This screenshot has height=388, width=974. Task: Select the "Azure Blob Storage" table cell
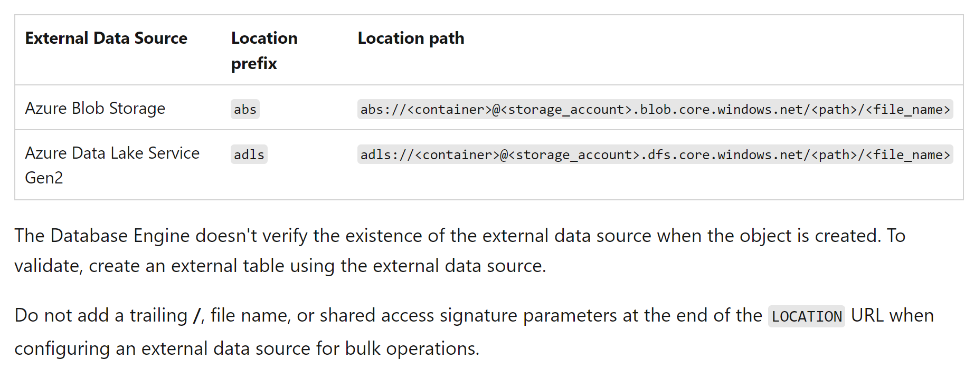95,108
